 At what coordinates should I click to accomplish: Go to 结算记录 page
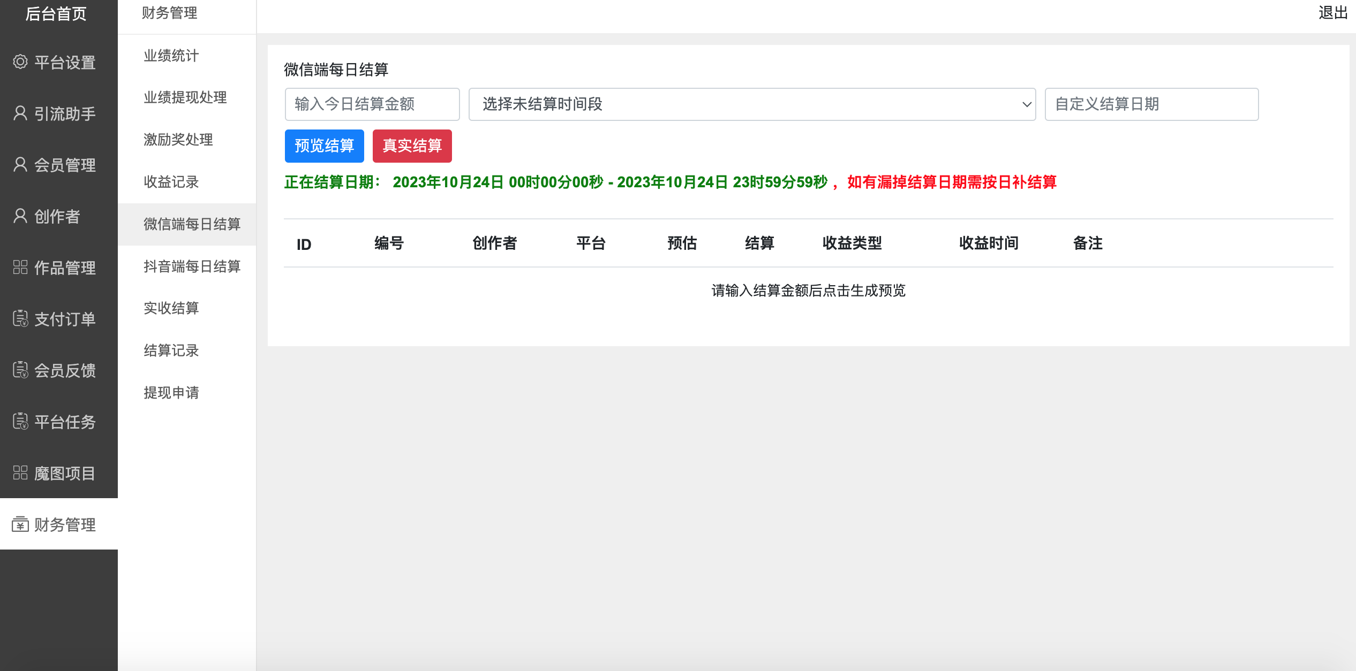coord(171,350)
